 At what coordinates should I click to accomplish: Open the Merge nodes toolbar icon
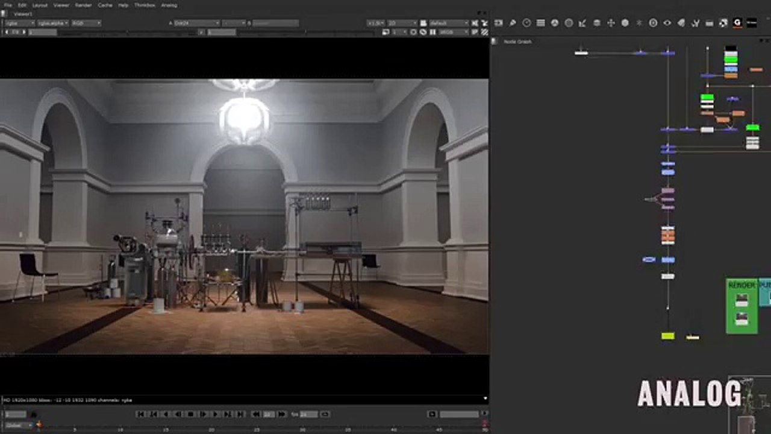tap(597, 23)
